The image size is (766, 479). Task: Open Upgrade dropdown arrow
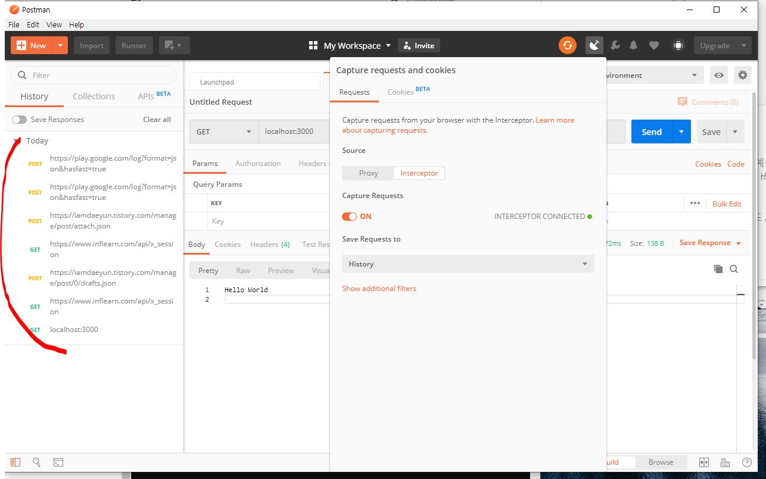point(743,45)
